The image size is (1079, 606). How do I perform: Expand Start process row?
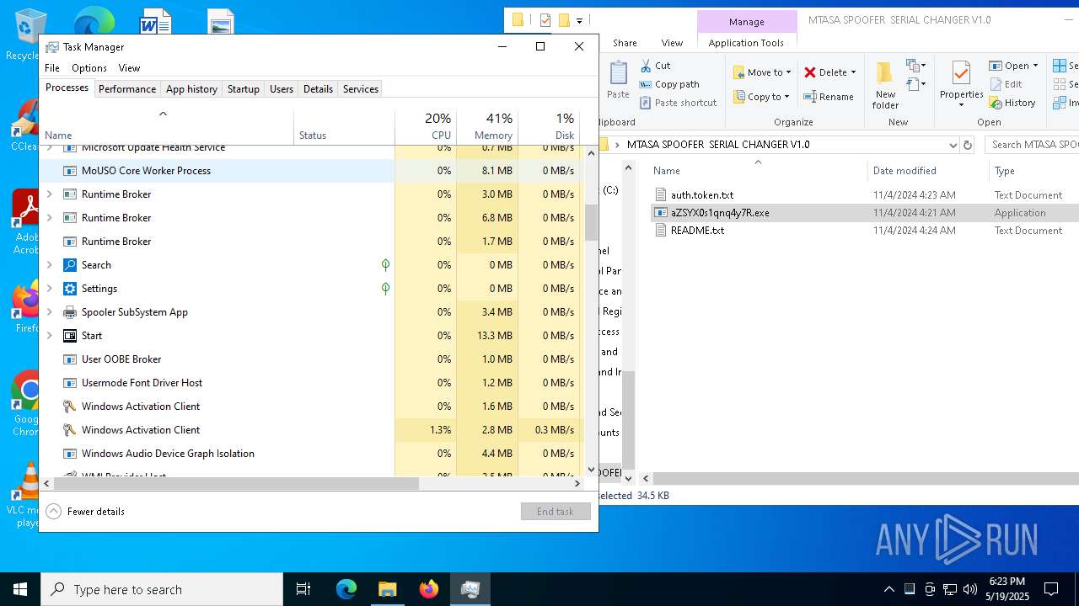49,336
